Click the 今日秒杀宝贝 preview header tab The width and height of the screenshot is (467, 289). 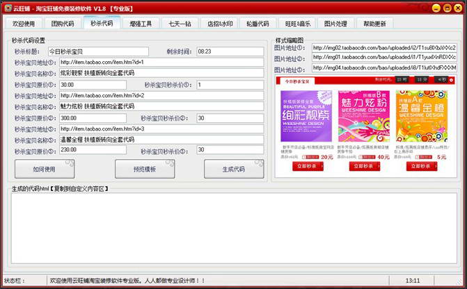[297, 81]
